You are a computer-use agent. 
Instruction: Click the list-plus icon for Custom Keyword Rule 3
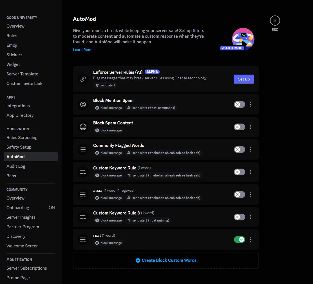(x=83, y=217)
